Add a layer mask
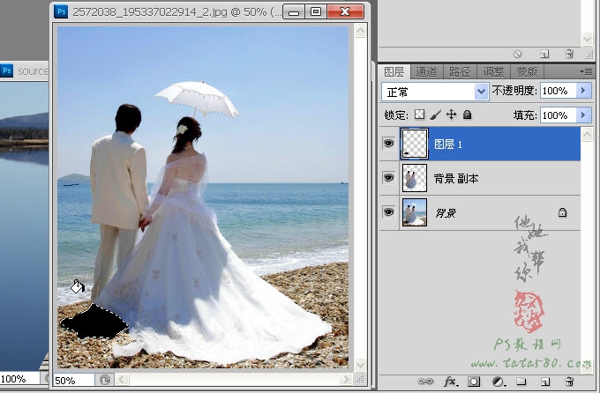This screenshot has height=393, width=600. (x=474, y=382)
